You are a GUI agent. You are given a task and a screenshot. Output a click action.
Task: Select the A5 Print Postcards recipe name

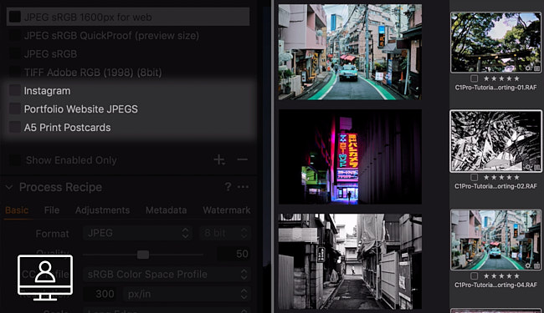(x=67, y=127)
